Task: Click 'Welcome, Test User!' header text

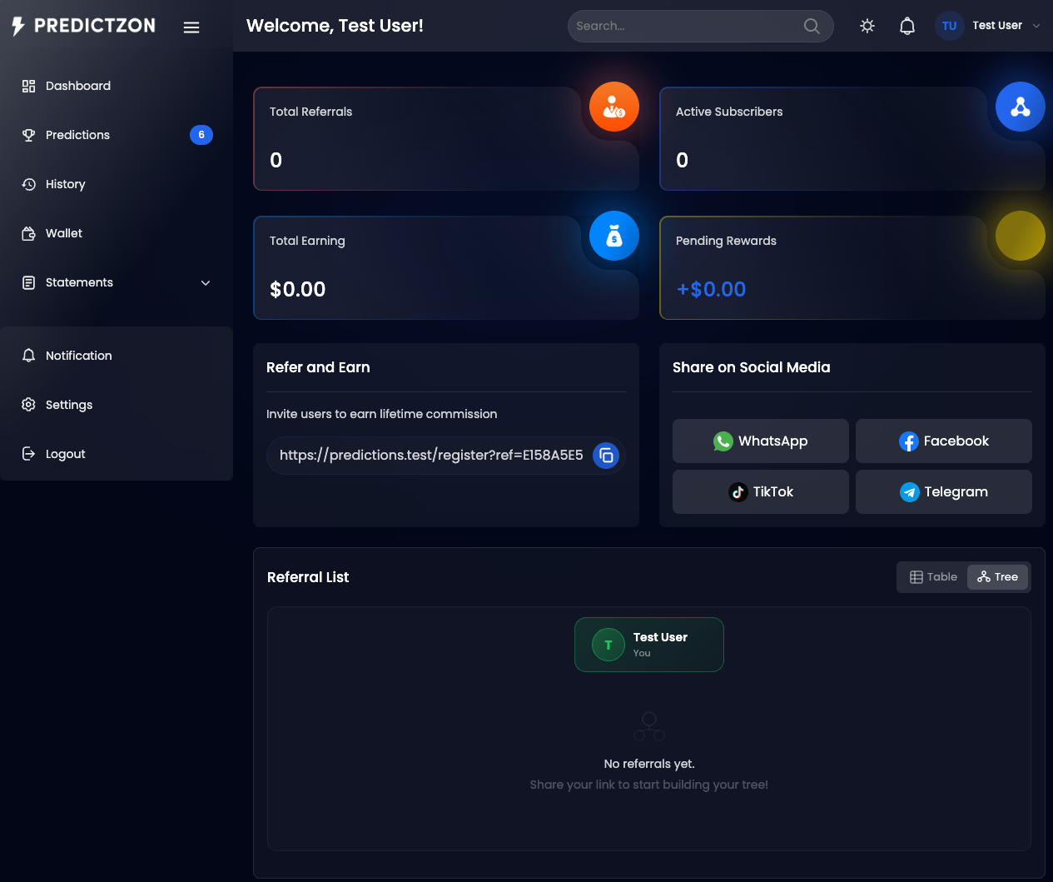Action: (x=335, y=26)
